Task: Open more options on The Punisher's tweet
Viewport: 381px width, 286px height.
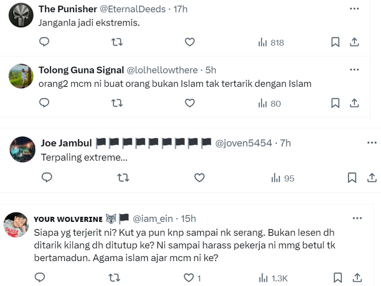Action: [354, 9]
